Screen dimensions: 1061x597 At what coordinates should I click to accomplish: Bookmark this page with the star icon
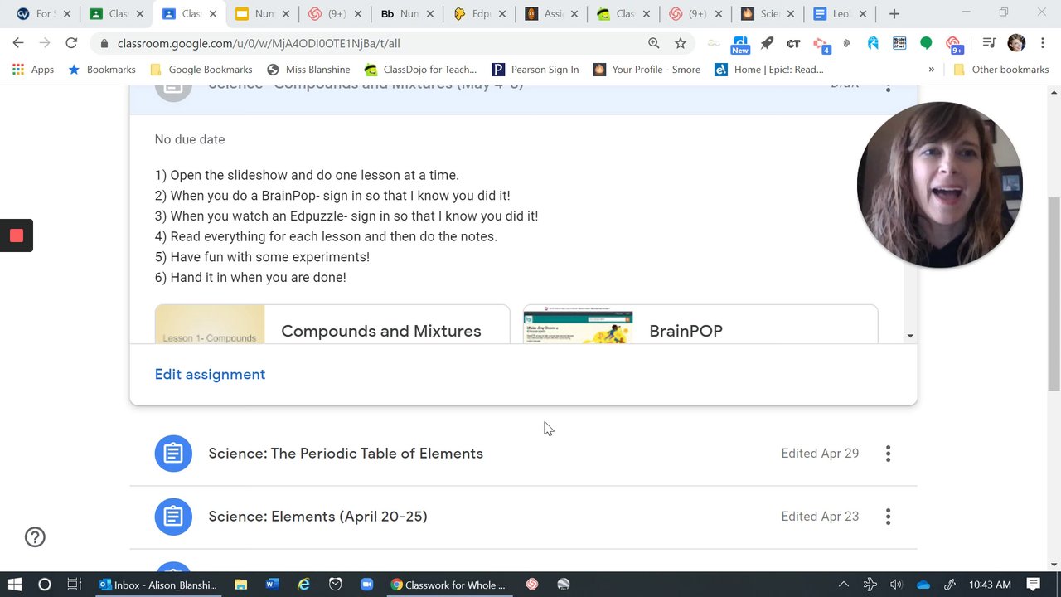[681, 43]
